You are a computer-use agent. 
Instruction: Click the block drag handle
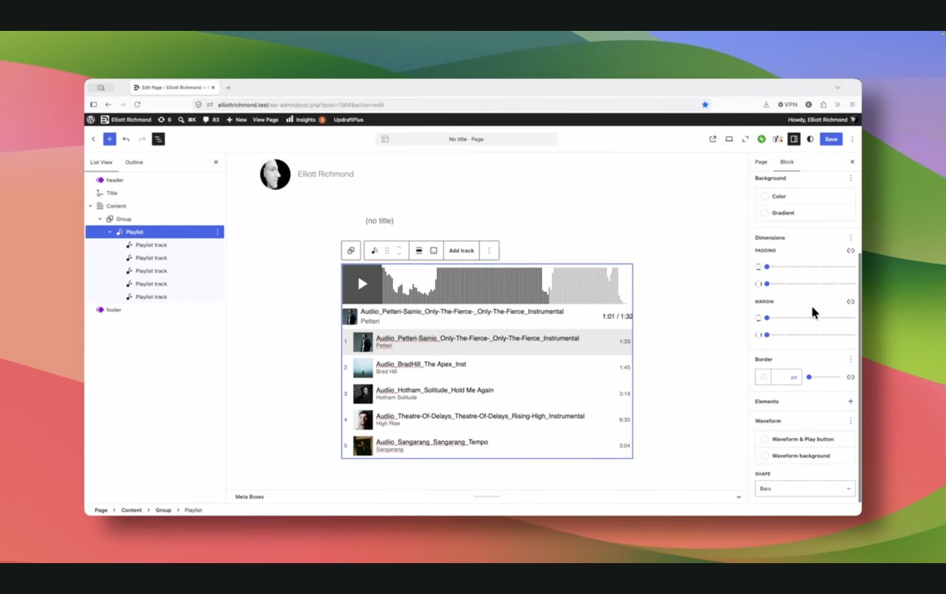tap(387, 250)
